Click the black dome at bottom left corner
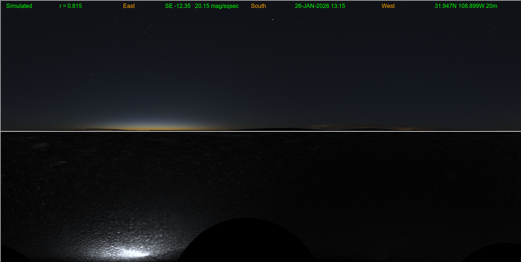This screenshot has height=262, width=521. [x=11, y=255]
